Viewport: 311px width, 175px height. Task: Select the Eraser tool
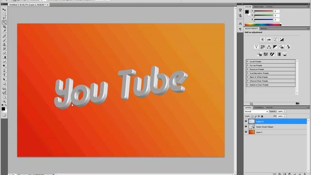point(4,53)
